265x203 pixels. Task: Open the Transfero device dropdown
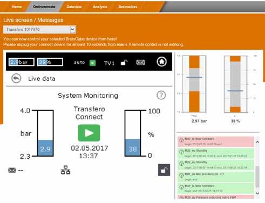click(x=39, y=30)
